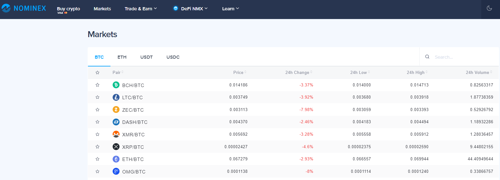The image size is (500, 180).
Task: Switch to the ETH market tab
Action: (x=122, y=57)
